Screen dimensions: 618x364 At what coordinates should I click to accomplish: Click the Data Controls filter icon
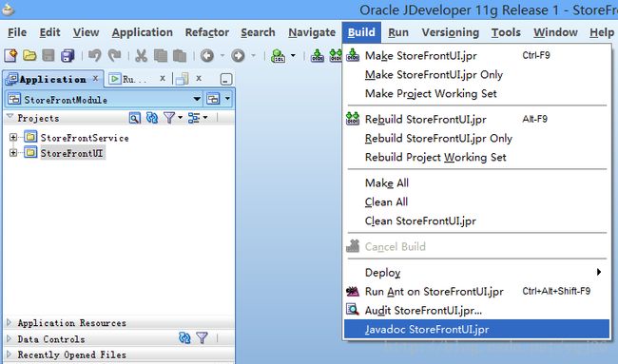point(202,337)
